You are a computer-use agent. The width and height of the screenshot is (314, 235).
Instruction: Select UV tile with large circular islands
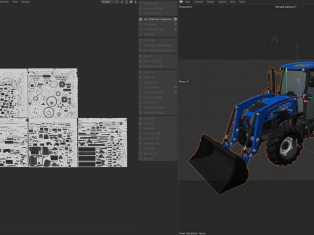(53, 93)
